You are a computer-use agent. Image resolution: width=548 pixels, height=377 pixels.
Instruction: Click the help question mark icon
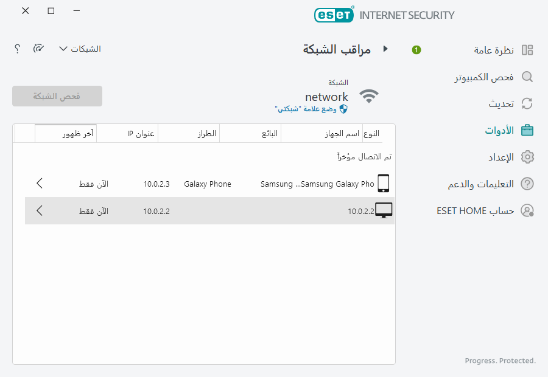coord(18,49)
